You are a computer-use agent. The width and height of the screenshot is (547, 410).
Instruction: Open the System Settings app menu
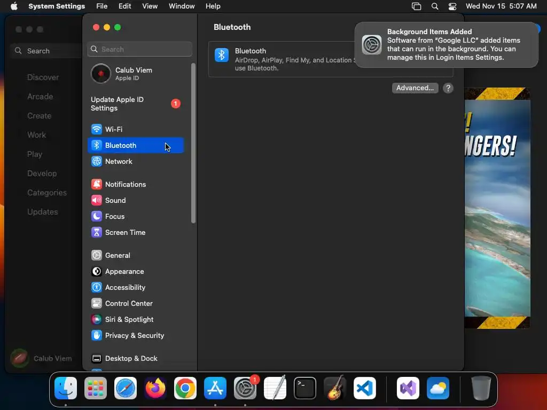pyautogui.click(x=57, y=6)
